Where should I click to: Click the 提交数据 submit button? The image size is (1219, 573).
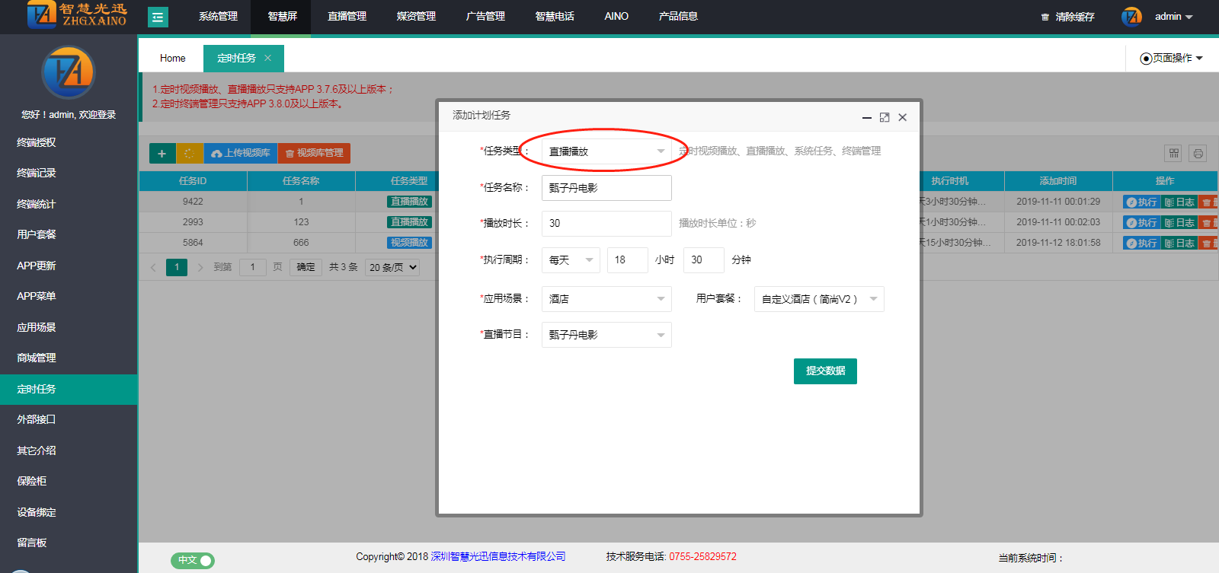(825, 371)
